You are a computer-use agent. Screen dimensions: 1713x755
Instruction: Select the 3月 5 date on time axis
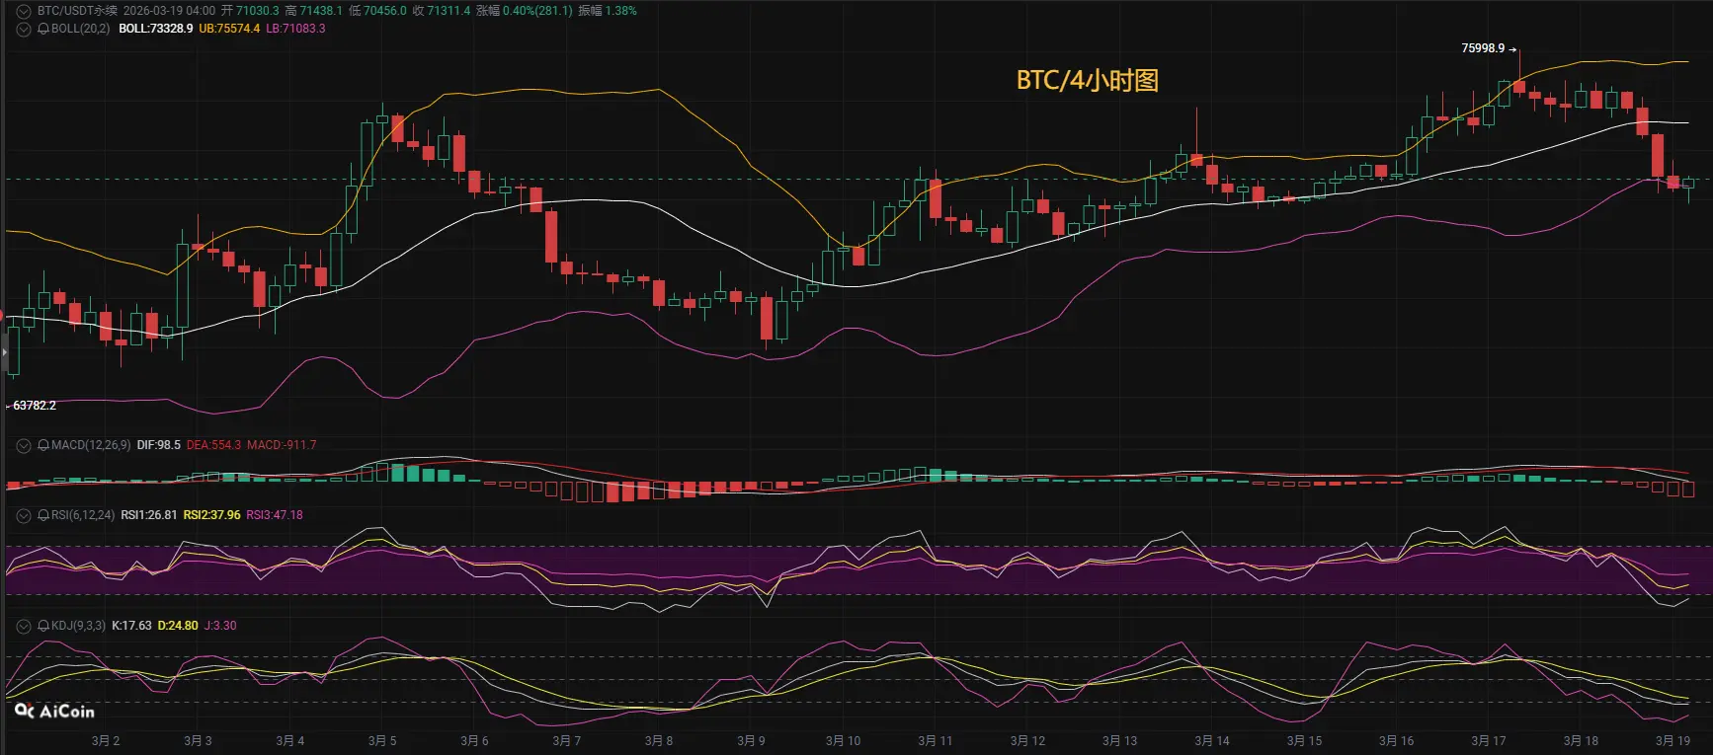[x=382, y=741]
